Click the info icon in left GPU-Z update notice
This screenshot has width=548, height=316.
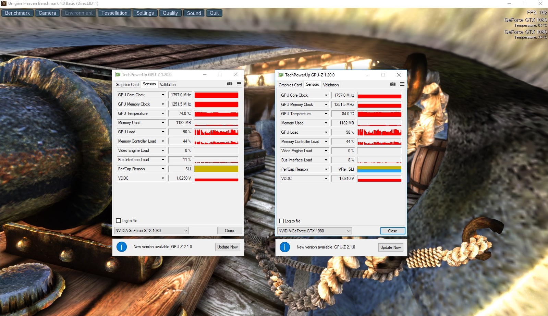122,247
